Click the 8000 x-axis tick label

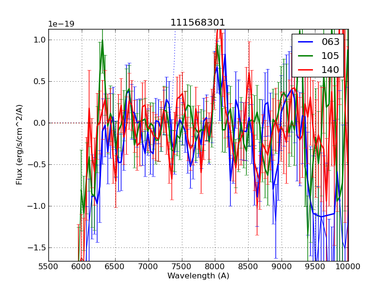[x=215, y=267]
